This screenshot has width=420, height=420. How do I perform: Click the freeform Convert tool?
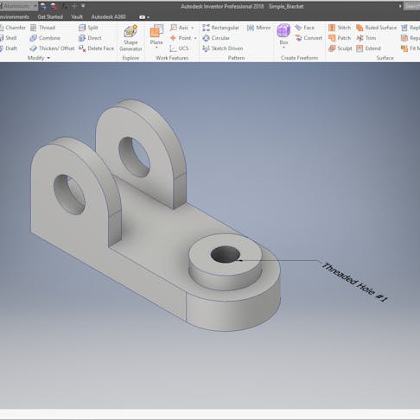[x=309, y=38]
